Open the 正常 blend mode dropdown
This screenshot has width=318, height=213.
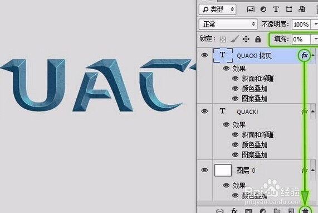click(228, 24)
